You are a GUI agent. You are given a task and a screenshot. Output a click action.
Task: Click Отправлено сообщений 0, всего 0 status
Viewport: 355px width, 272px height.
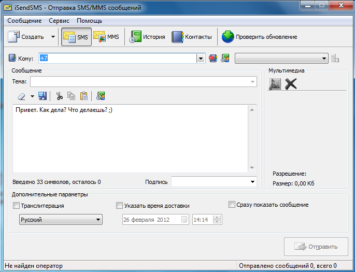[288, 266]
